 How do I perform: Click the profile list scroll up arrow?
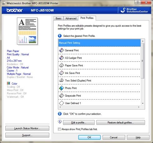click(143, 41)
